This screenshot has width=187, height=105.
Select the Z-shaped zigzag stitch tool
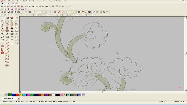pos(7,59)
